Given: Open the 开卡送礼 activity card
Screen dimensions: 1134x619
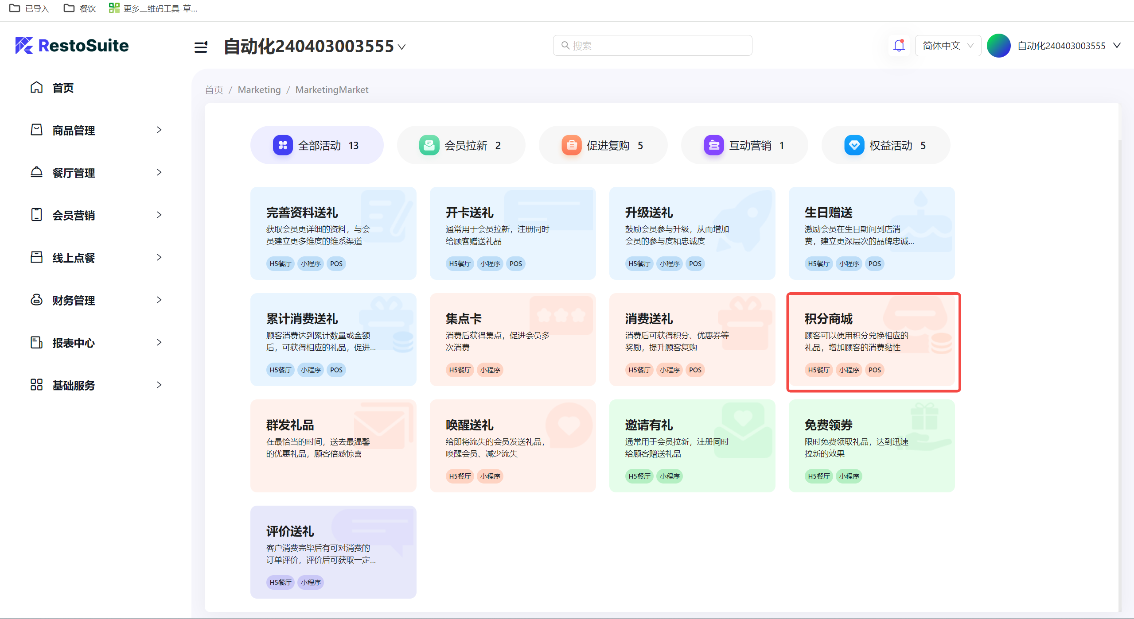Looking at the screenshot, I should 513,233.
